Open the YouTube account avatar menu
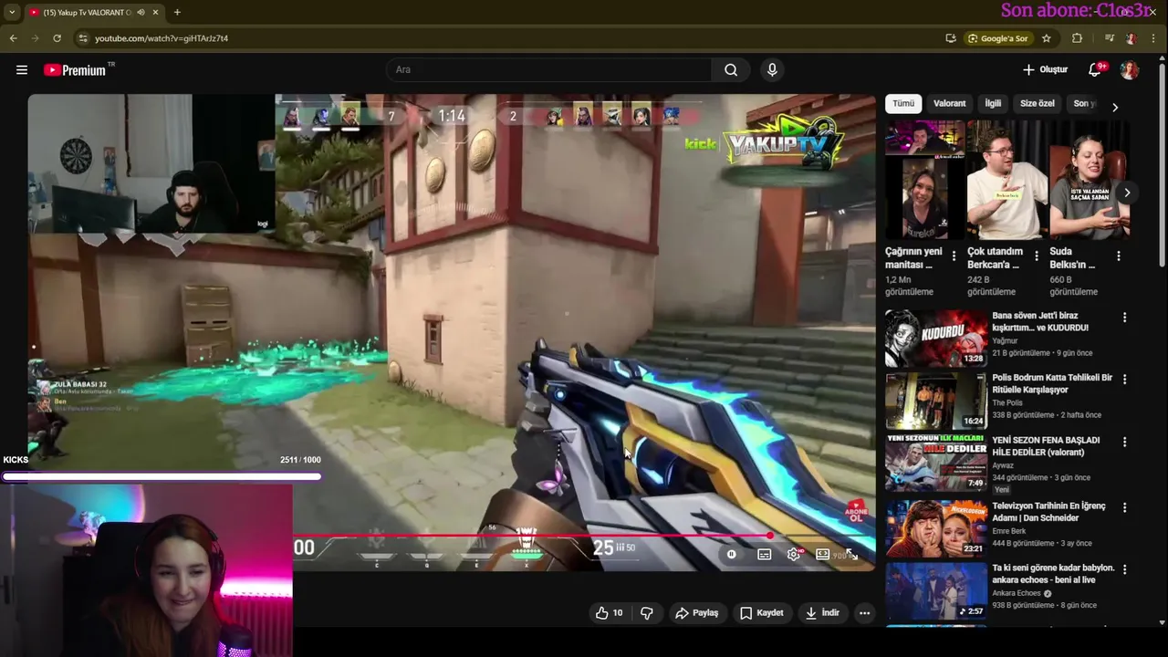Screen dimensions: 1168x657 [1130, 69]
